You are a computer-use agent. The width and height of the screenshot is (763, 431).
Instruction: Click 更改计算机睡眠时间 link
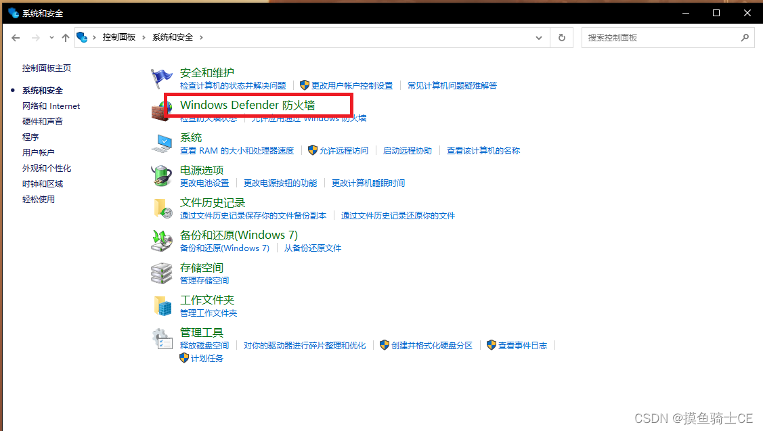click(368, 183)
